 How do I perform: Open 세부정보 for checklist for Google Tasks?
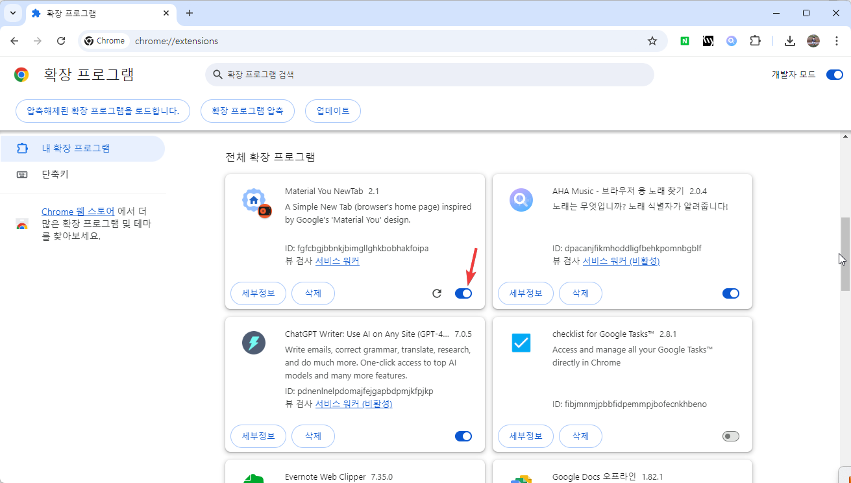point(526,436)
